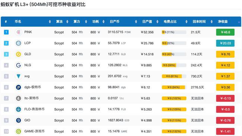Click rank badge number 7
This screenshot has width=242, height=136.
(x=6, y=98)
